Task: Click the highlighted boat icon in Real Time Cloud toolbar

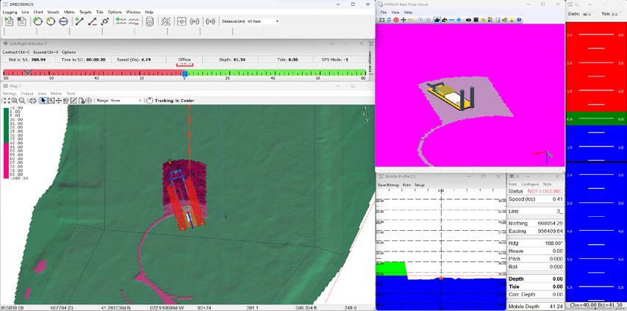Action: tap(437, 20)
